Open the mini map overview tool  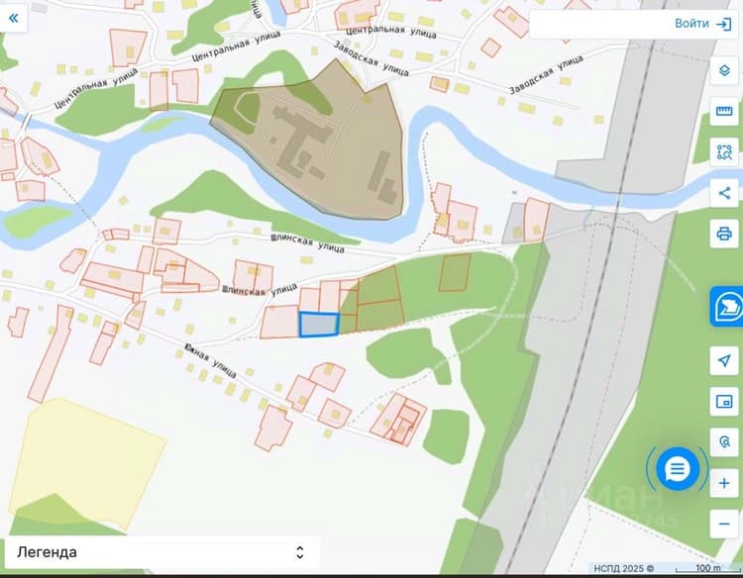724,402
